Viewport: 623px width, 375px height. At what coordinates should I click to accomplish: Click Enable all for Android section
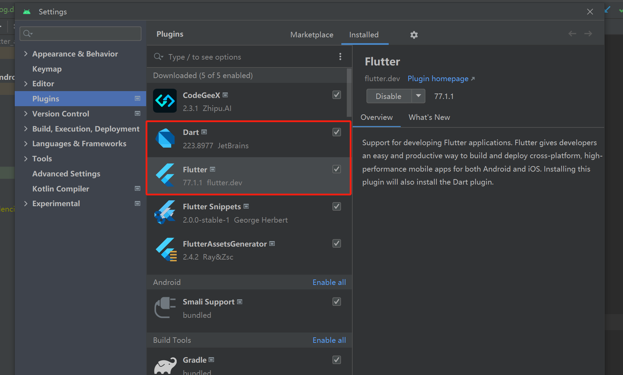click(x=329, y=282)
